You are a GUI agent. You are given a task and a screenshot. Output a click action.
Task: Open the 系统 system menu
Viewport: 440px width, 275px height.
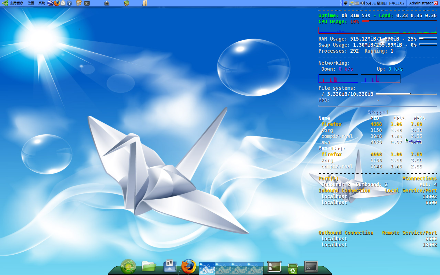[42, 3]
